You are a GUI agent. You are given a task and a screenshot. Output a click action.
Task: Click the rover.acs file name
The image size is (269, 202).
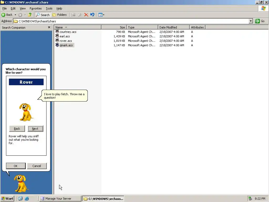66,41
